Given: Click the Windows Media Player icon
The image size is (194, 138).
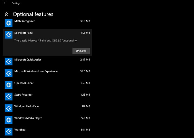Looking at the screenshot, I should pyautogui.click(x=9, y=120).
